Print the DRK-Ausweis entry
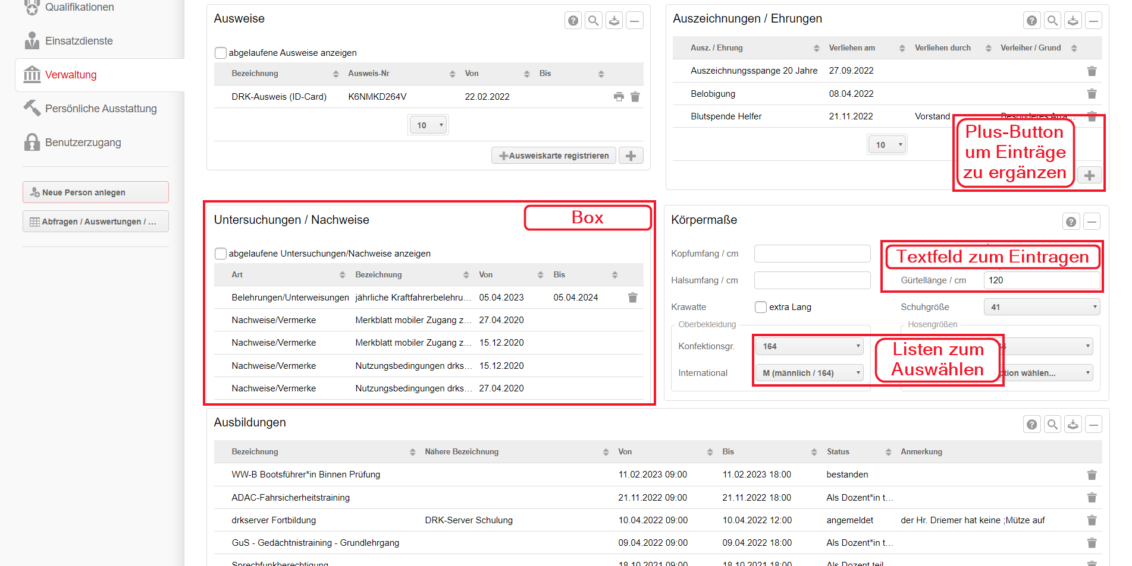This screenshot has width=1132, height=566. coord(618,96)
